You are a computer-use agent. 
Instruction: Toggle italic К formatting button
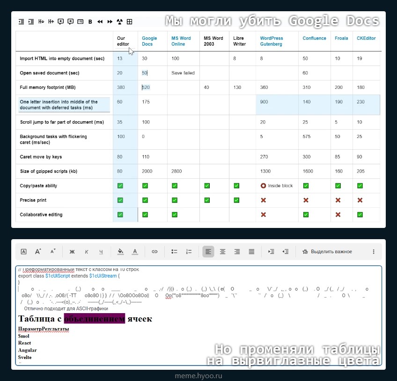pos(87,252)
